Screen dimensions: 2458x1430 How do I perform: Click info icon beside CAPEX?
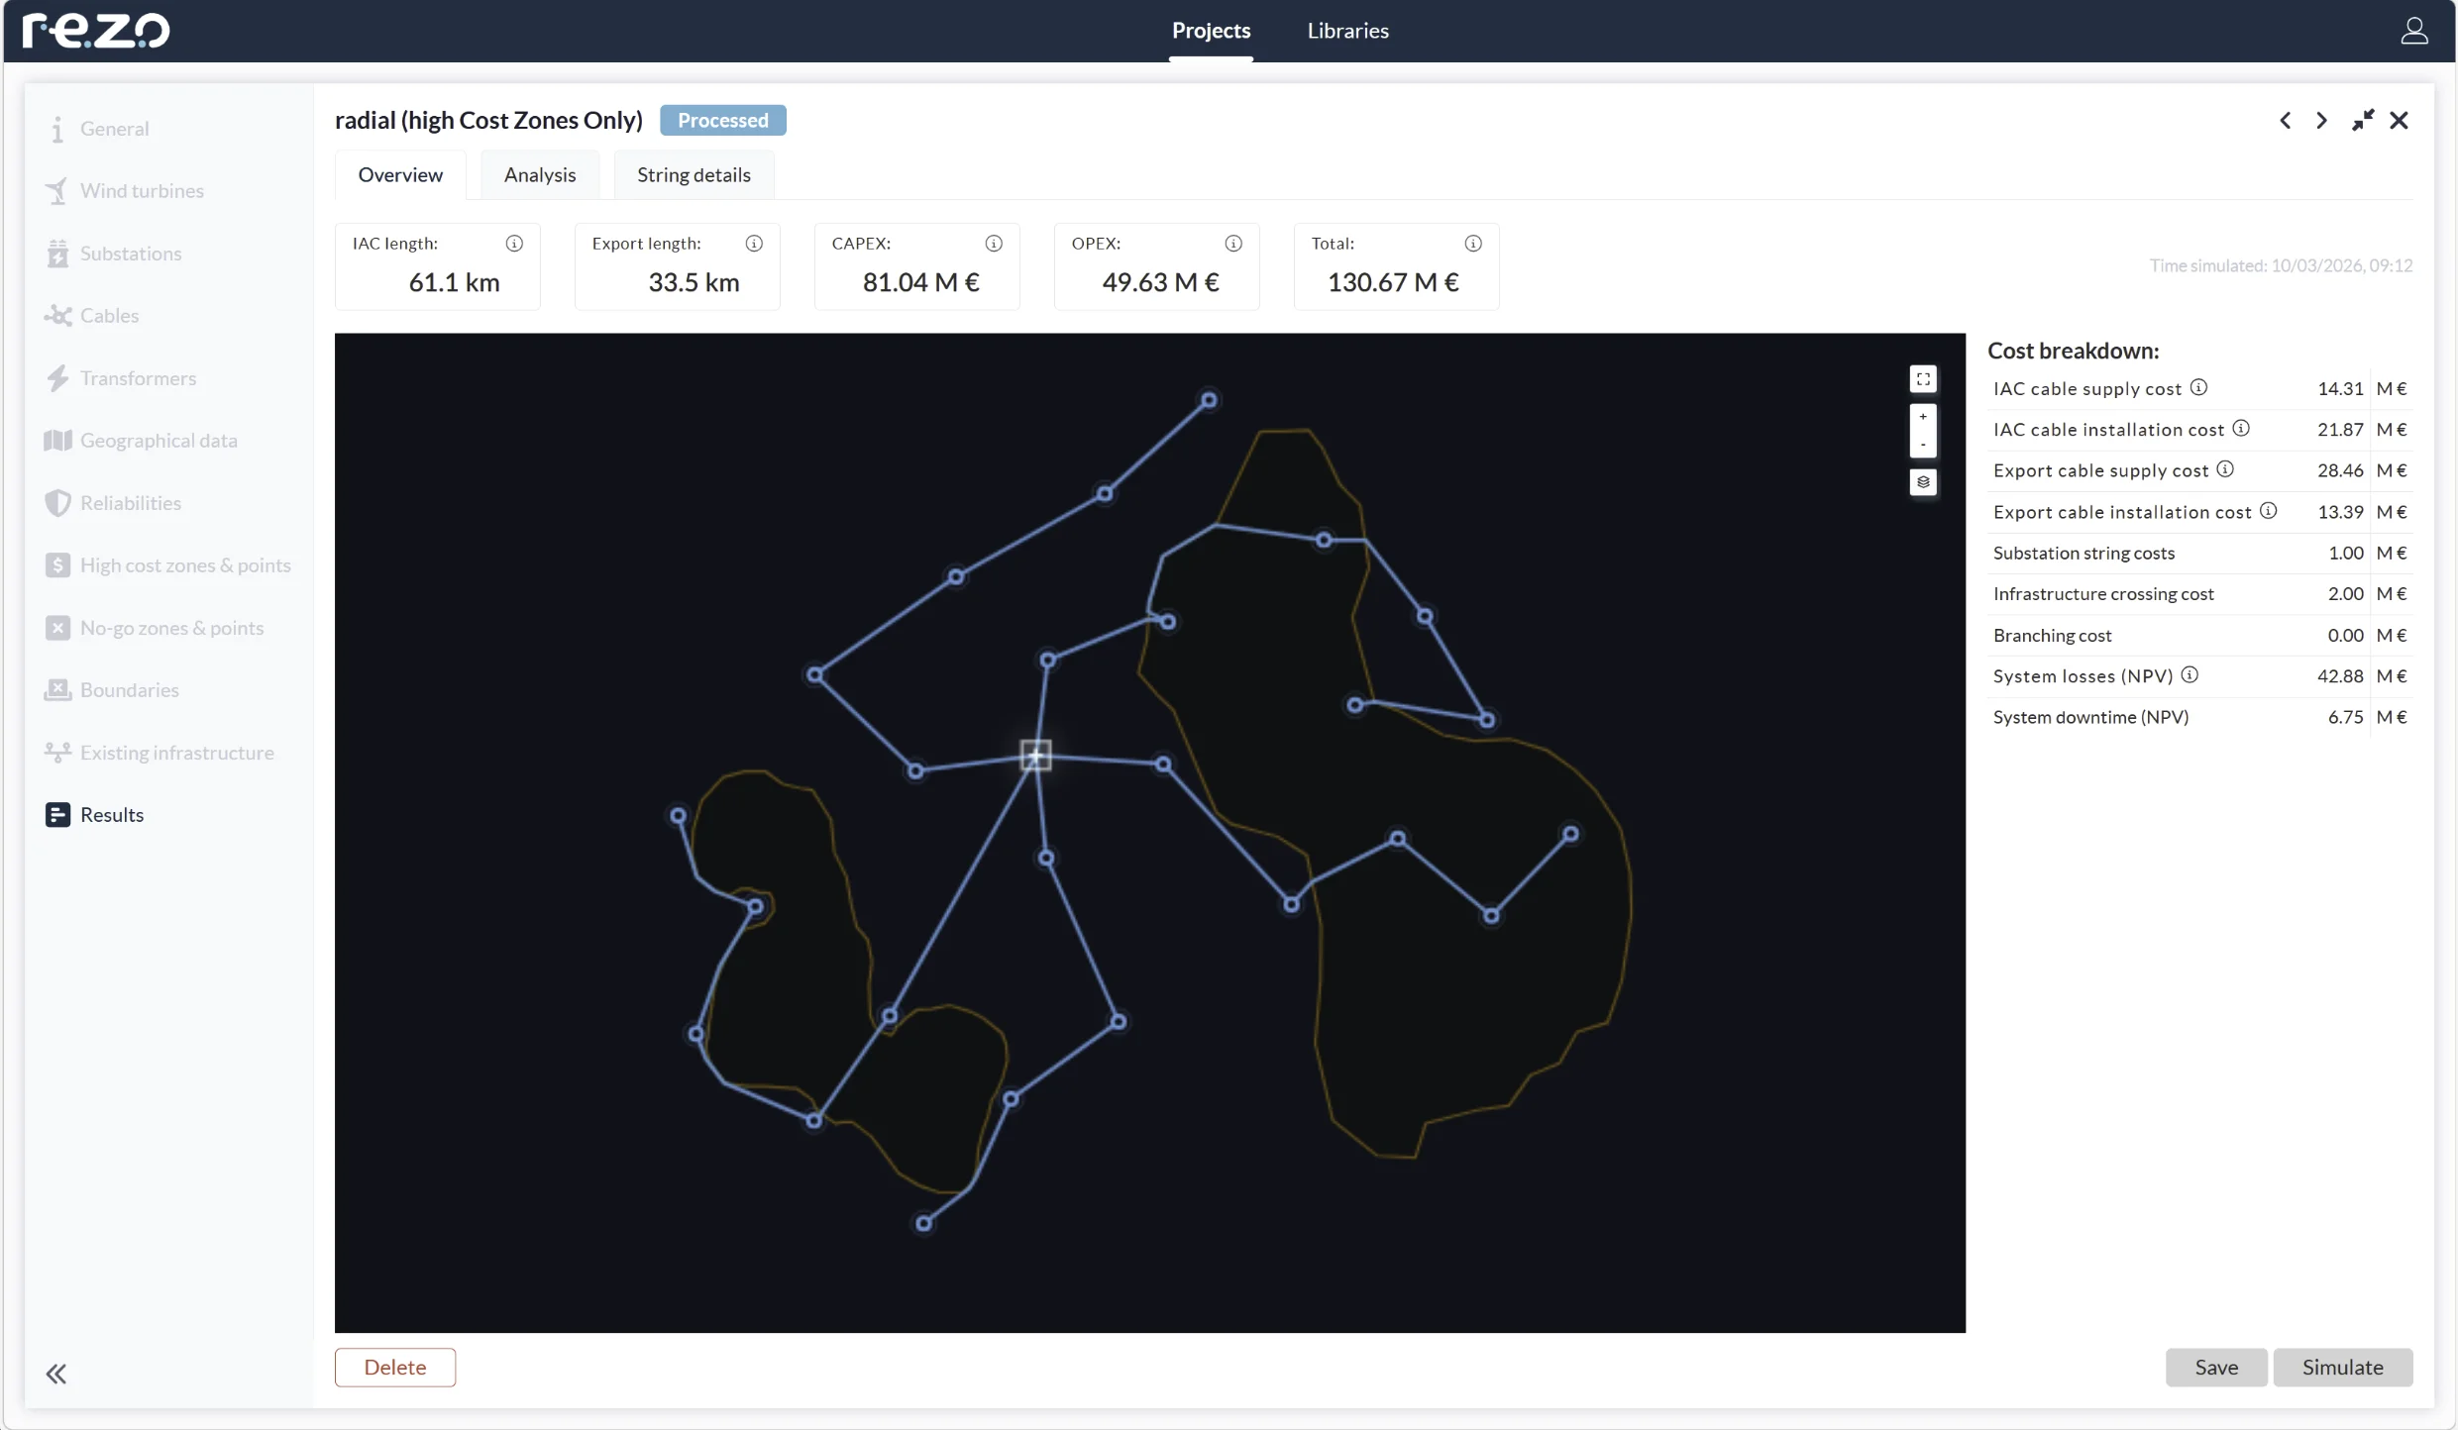[x=994, y=244]
